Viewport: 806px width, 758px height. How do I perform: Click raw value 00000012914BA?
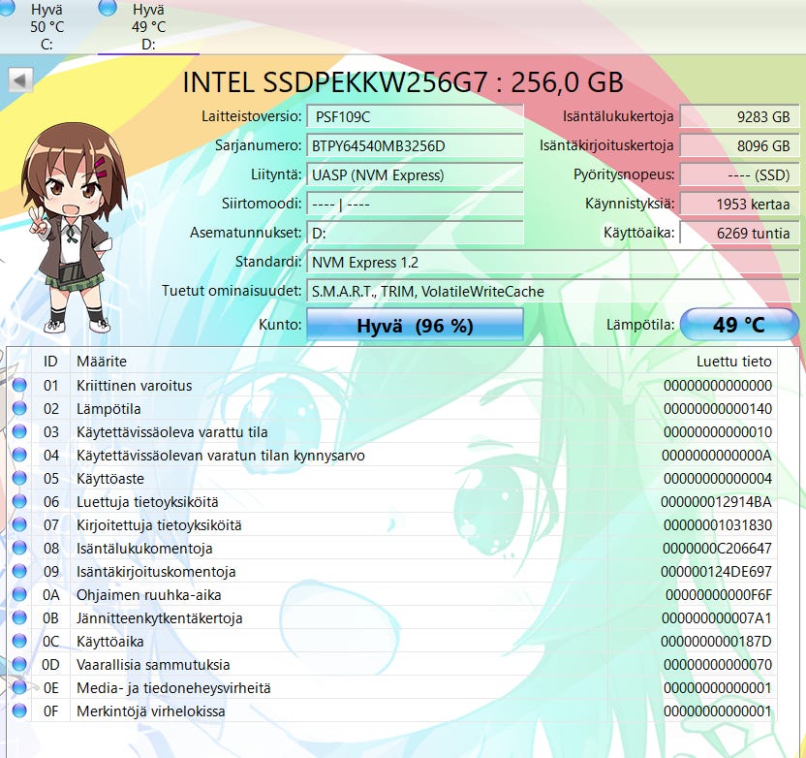tap(716, 501)
